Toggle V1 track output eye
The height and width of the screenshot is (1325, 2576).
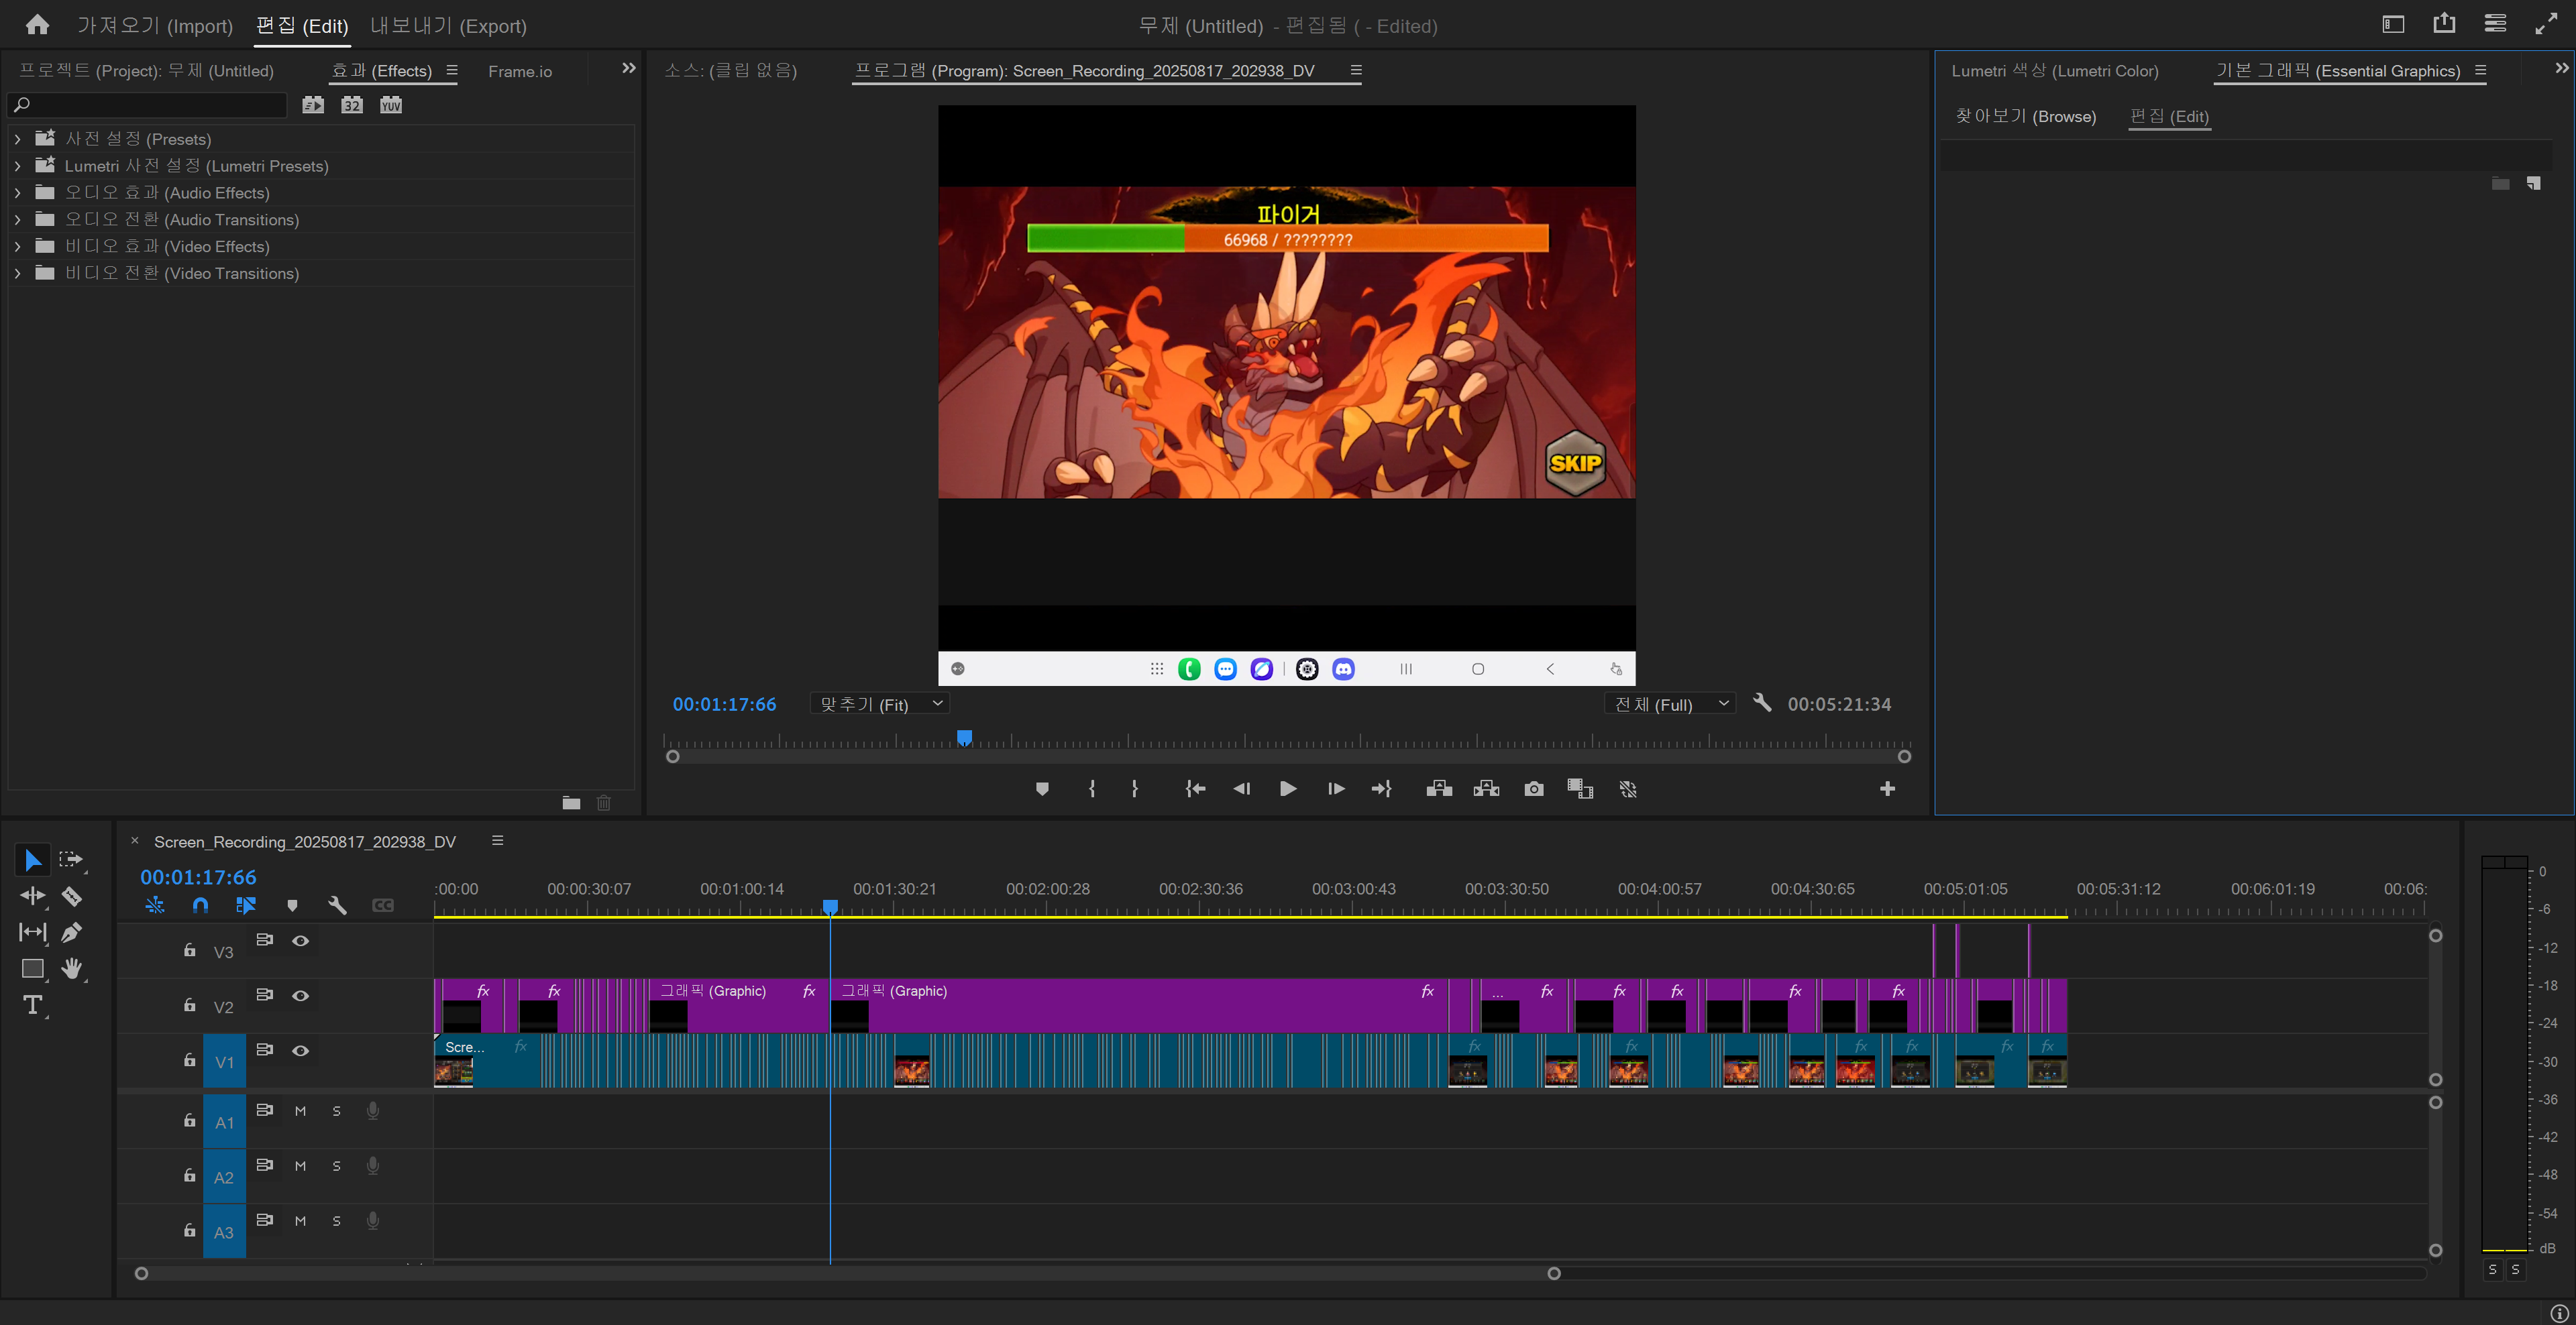pos(300,1050)
